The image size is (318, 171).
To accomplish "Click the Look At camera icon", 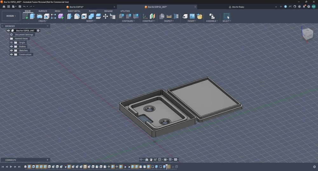I will 147,160.
